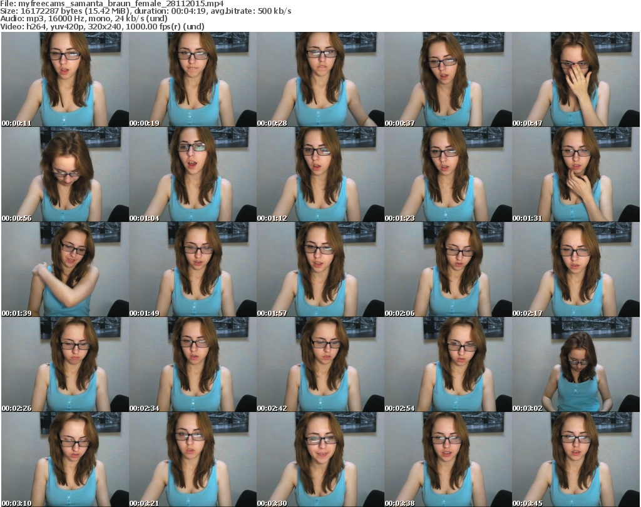Select the thumbnail frame at 00:03:10
Screen dimensions: 641x507
65,459
